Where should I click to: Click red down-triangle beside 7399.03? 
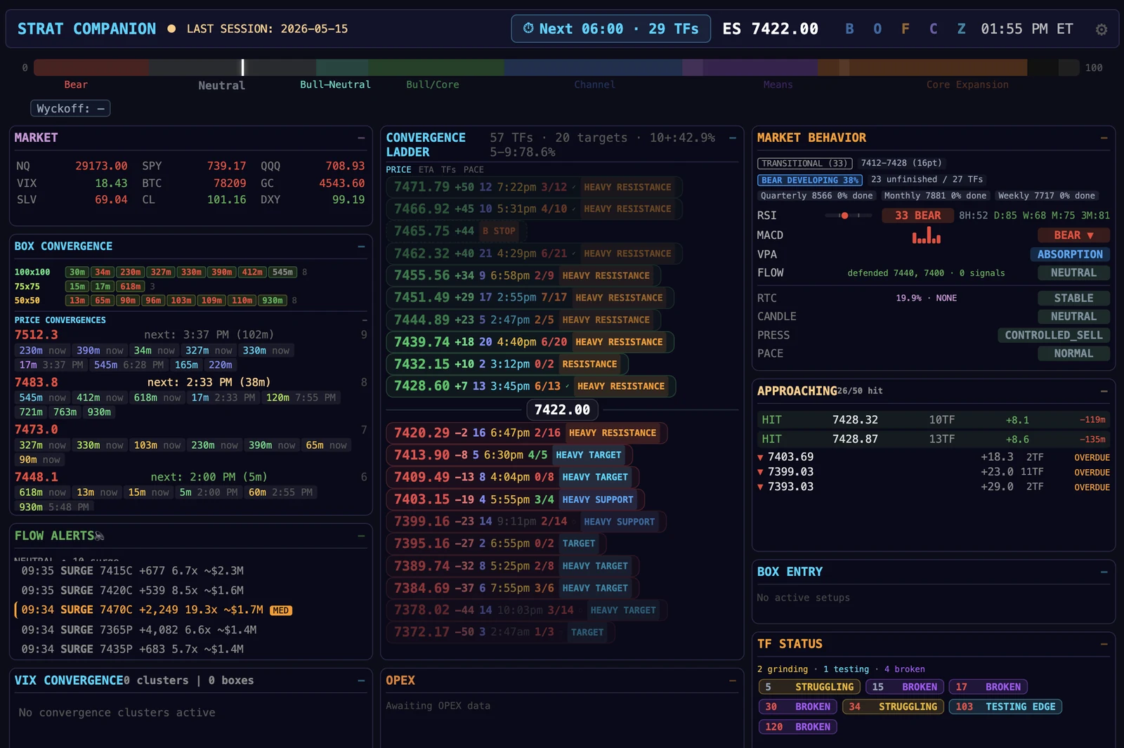(x=760, y=472)
